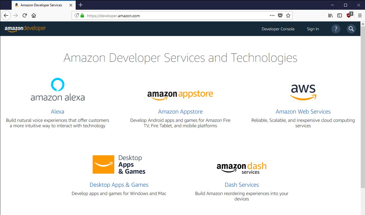Save page to Pocket icon
The height and width of the screenshot is (215, 365).
click(280, 16)
